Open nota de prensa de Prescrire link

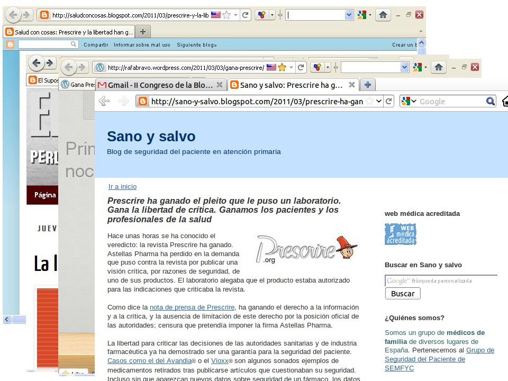[192, 307]
